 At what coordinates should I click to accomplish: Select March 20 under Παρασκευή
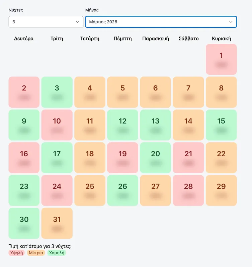coord(155,158)
